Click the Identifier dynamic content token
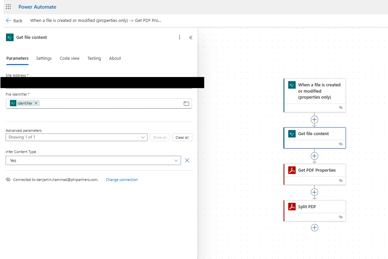388x259 pixels. (x=25, y=103)
